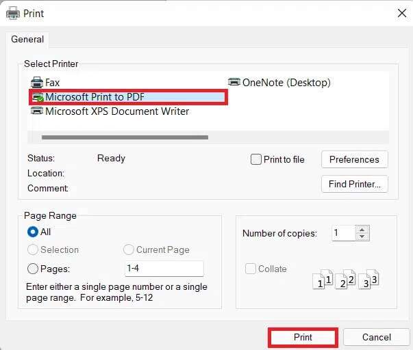Open the General tab

(27, 39)
